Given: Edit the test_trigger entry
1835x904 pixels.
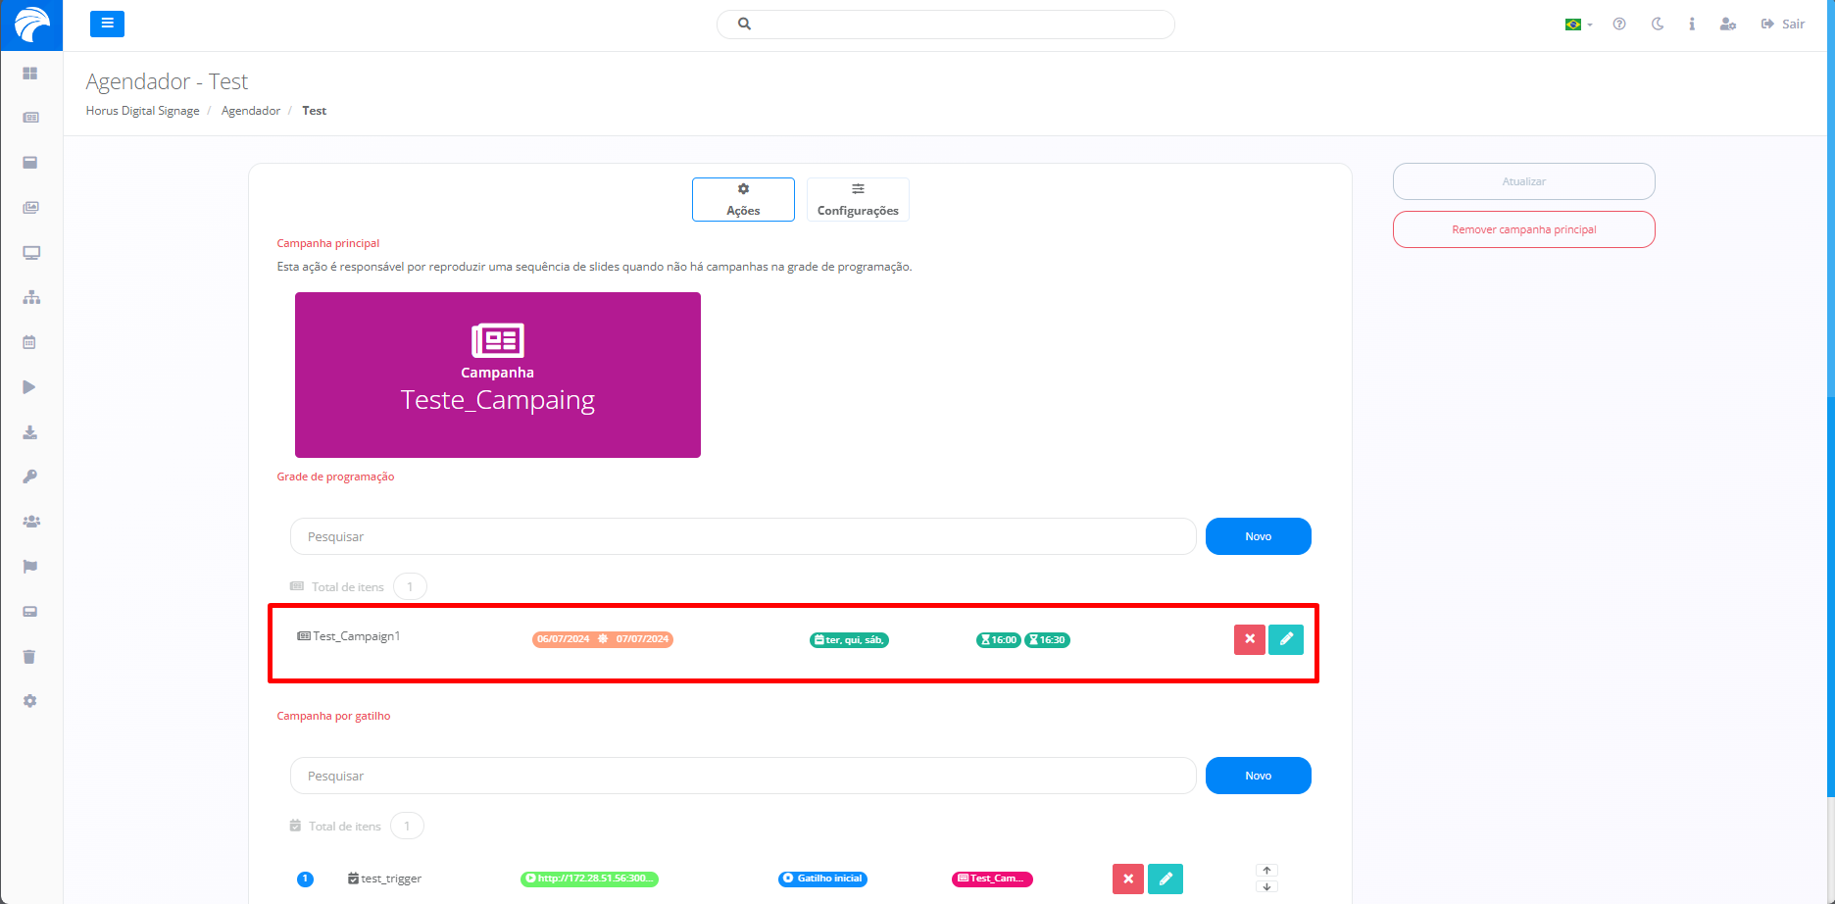Looking at the screenshot, I should point(1165,879).
